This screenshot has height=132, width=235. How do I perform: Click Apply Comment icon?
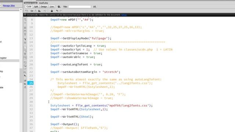[x=25, y=62]
